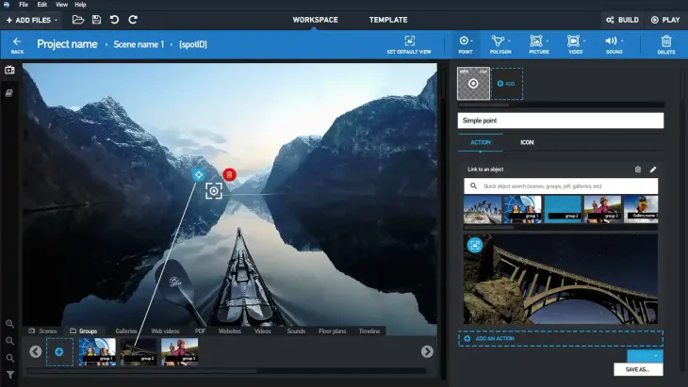This screenshot has width=688, height=387.
Task: Click the Build button
Action: (x=622, y=20)
